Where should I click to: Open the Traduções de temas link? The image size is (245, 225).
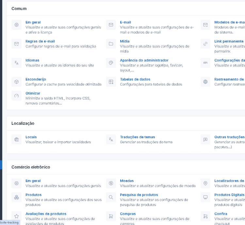[137, 137]
